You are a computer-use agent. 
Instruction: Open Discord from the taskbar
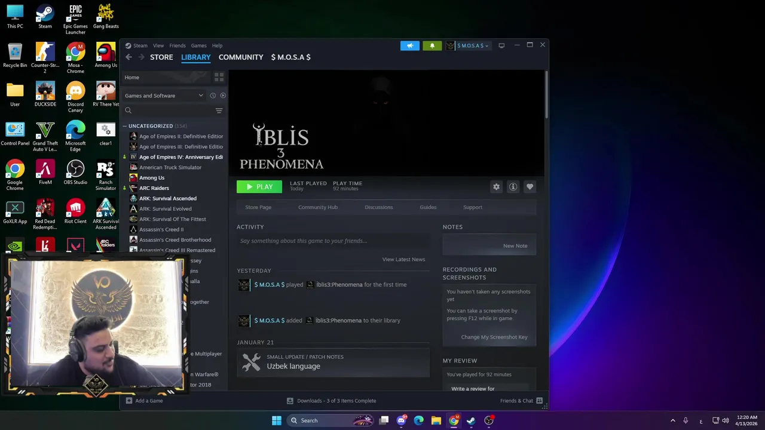[x=401, y=420]
